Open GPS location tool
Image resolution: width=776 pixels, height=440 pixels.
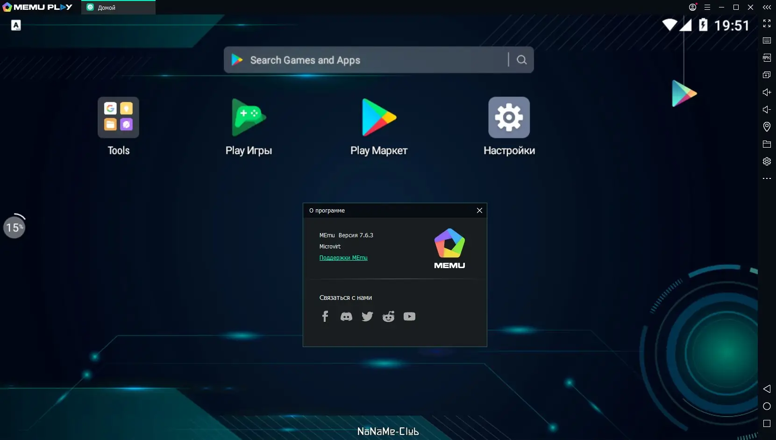coord(767,127)
